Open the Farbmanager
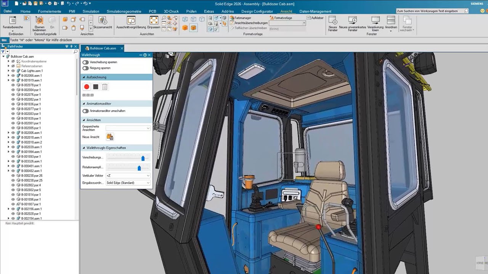This screenshot has height=274, width=488. pyautogui.click(x=240, y=18)
